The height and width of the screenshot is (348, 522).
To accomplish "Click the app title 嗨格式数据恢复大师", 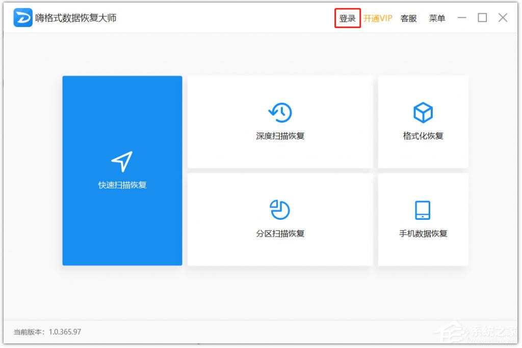I will (74, 17).
